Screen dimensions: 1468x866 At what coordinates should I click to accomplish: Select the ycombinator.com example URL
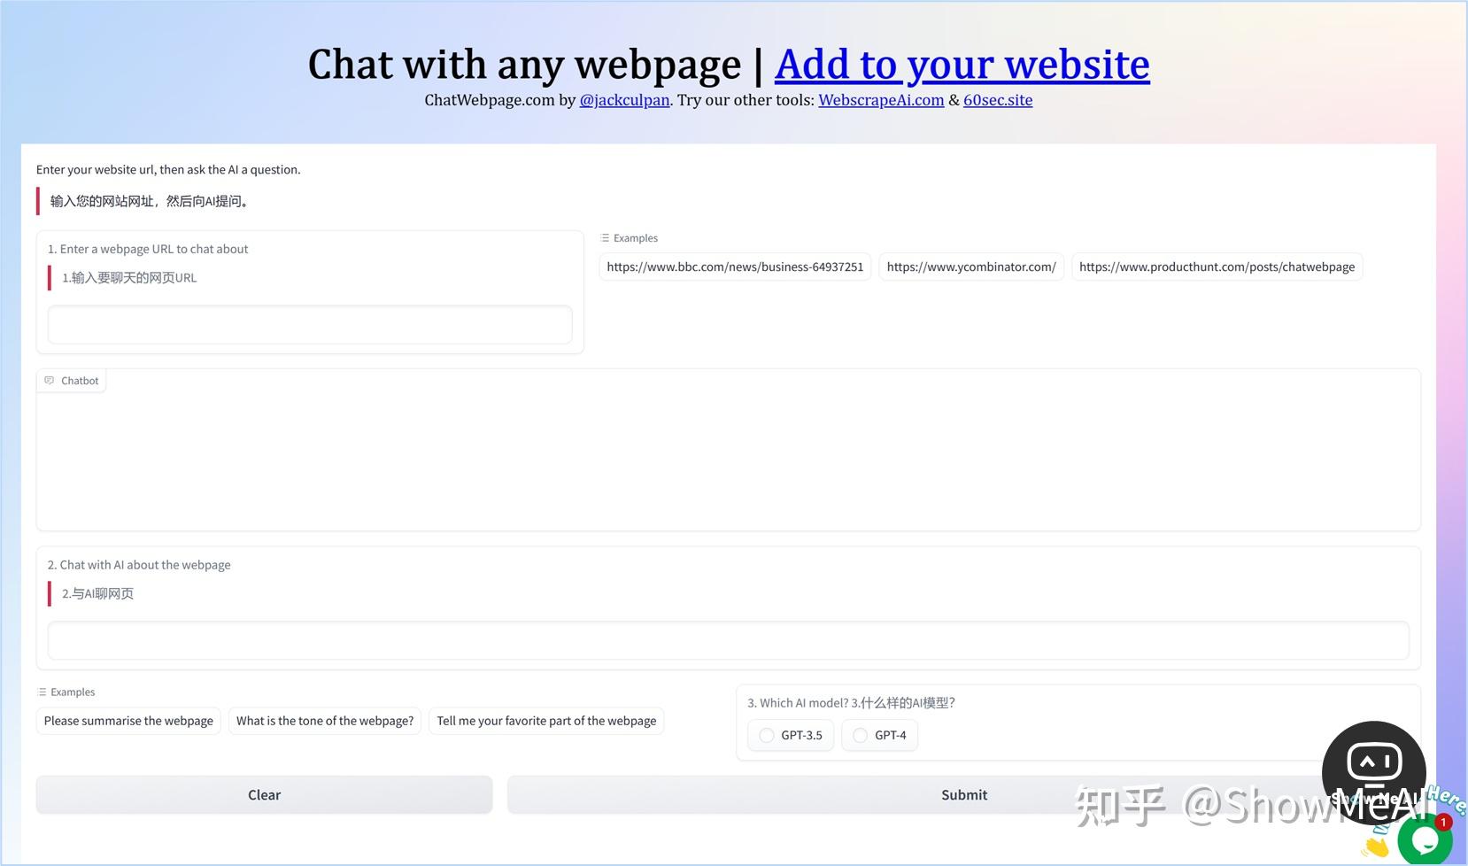(970, 267)
